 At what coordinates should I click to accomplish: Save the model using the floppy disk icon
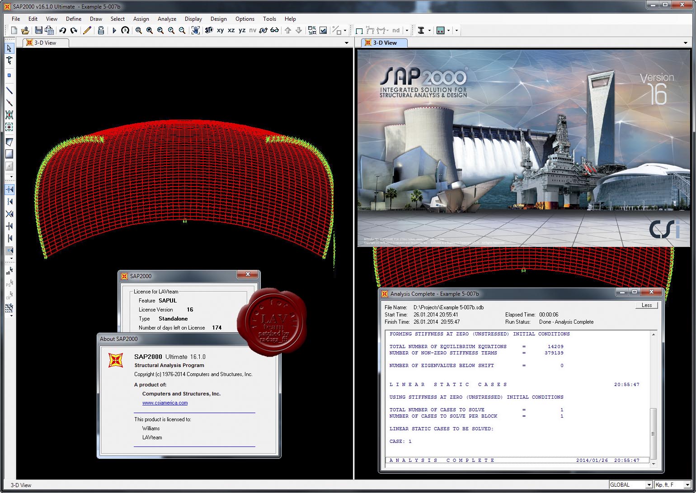point(38,30)
